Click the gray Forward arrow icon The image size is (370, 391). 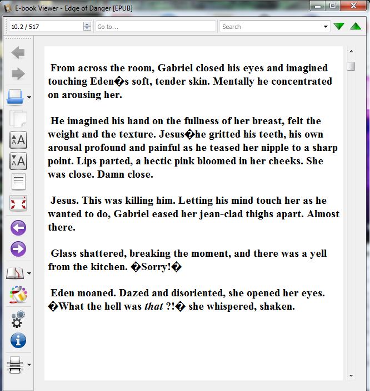coord(18,74)
